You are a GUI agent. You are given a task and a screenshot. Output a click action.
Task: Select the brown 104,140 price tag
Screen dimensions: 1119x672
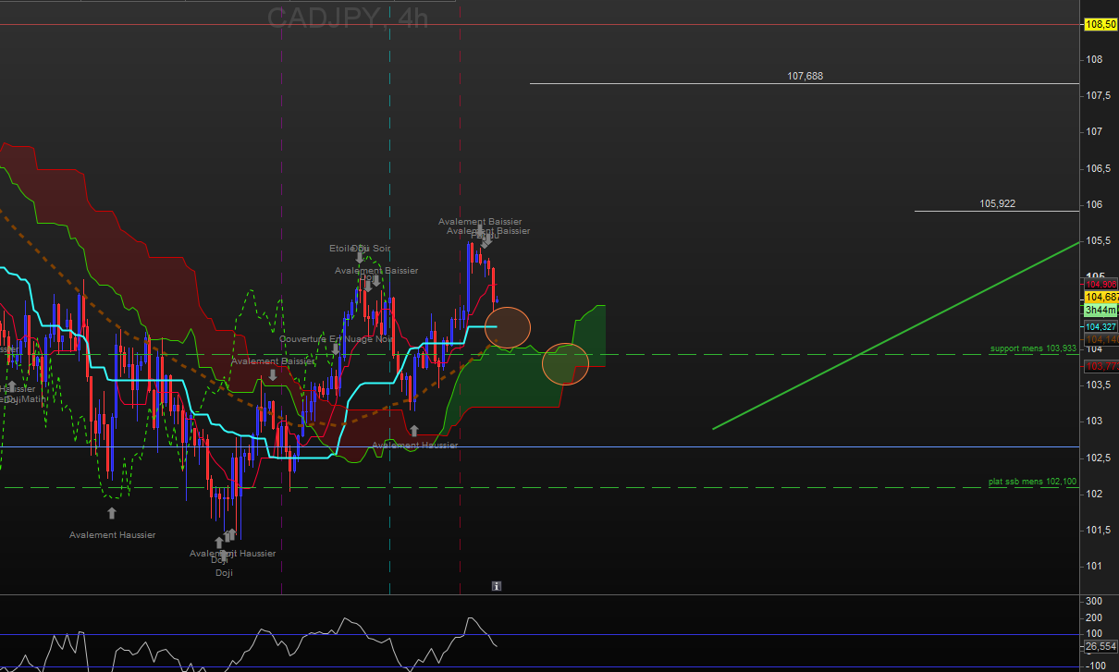1101,340
